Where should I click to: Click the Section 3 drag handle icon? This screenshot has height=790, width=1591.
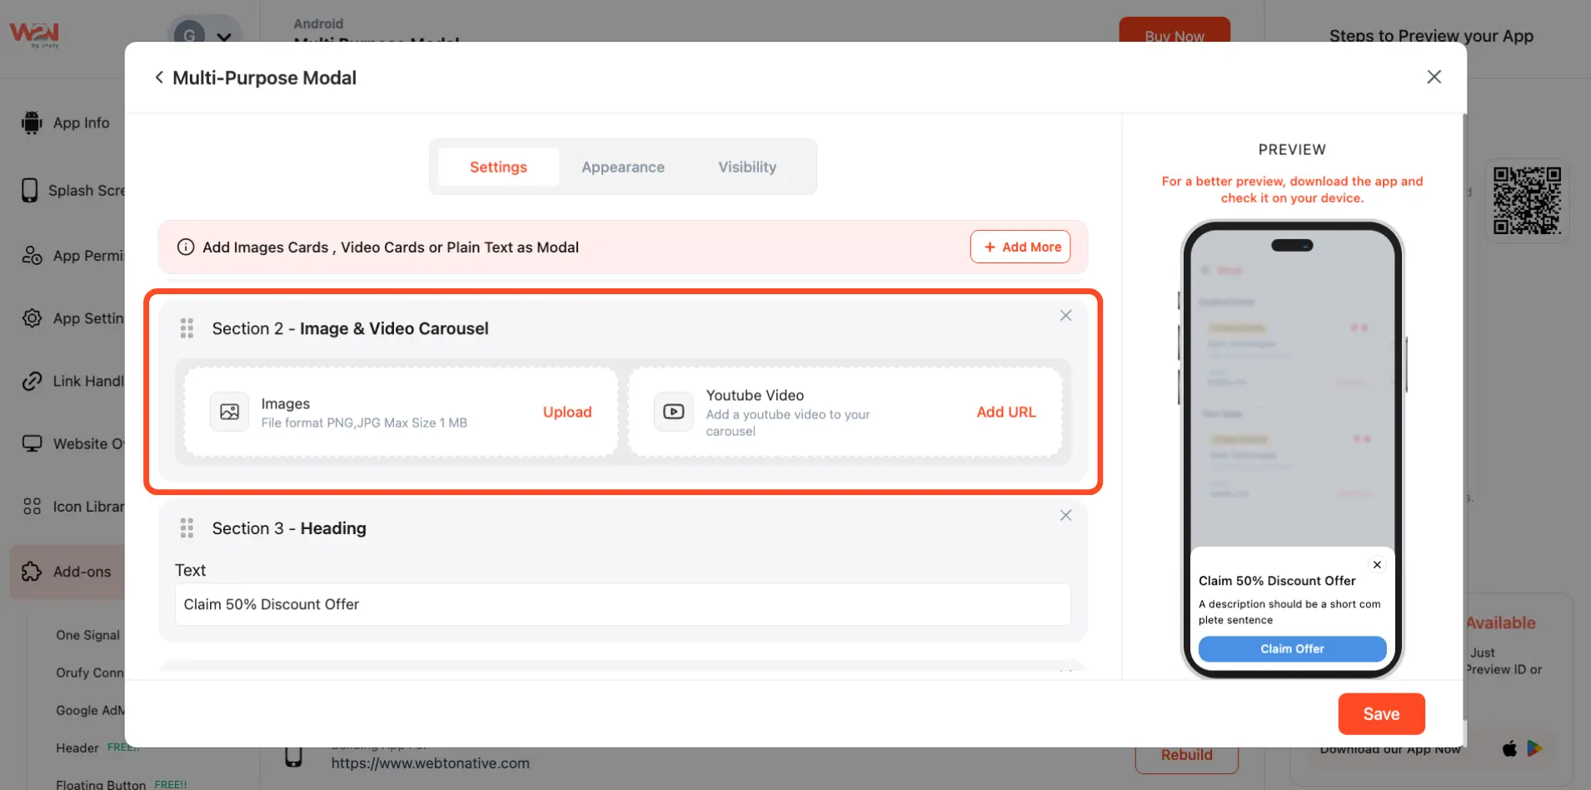[x=187, y=528]
